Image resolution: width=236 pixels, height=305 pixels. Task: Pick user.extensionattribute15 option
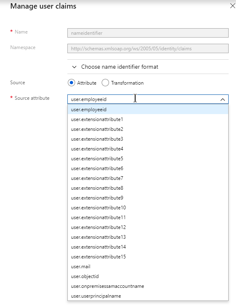148,257
